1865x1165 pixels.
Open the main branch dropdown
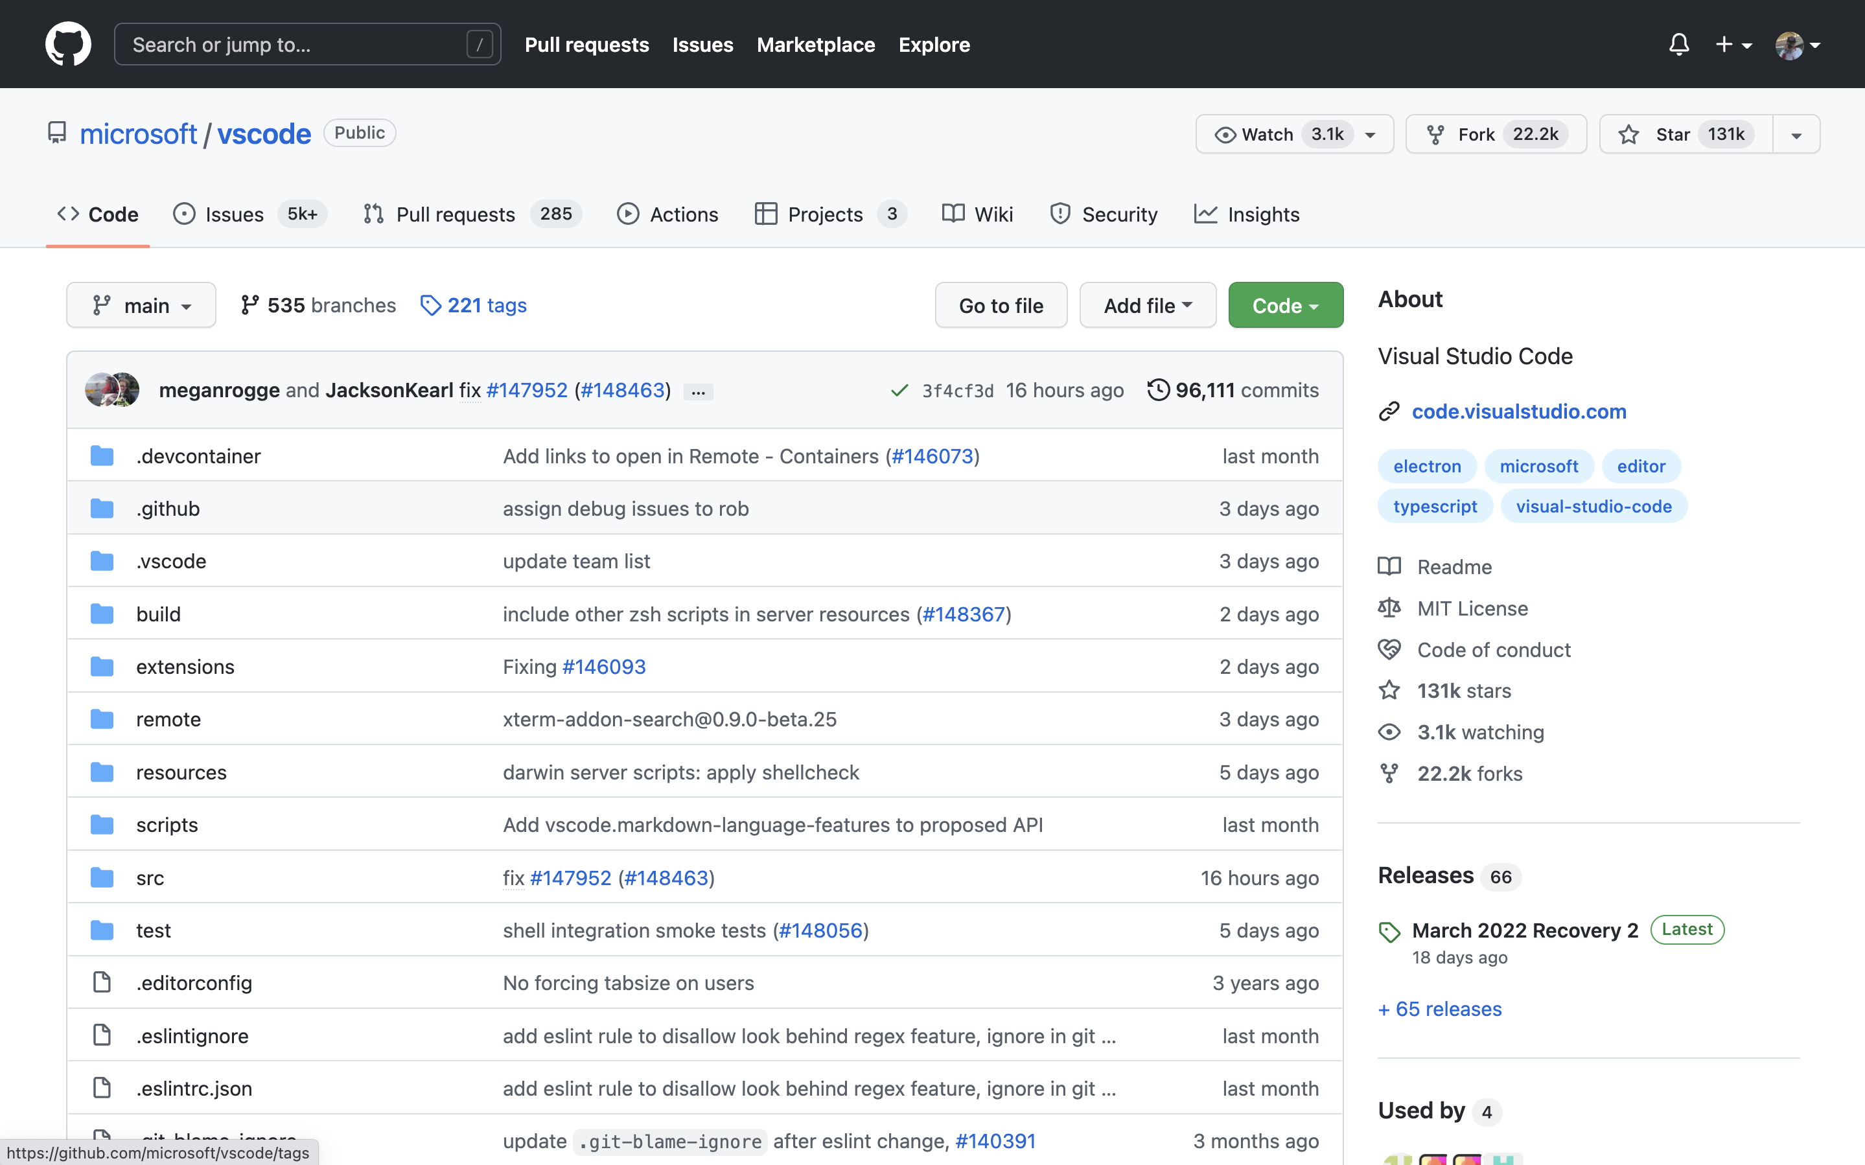pos(141,305)
